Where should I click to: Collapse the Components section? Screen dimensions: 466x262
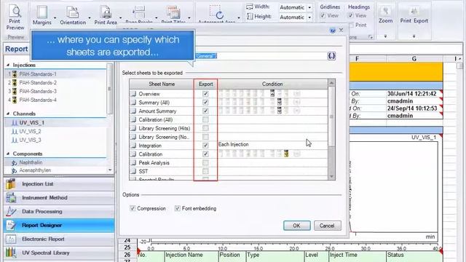[8, 154]
